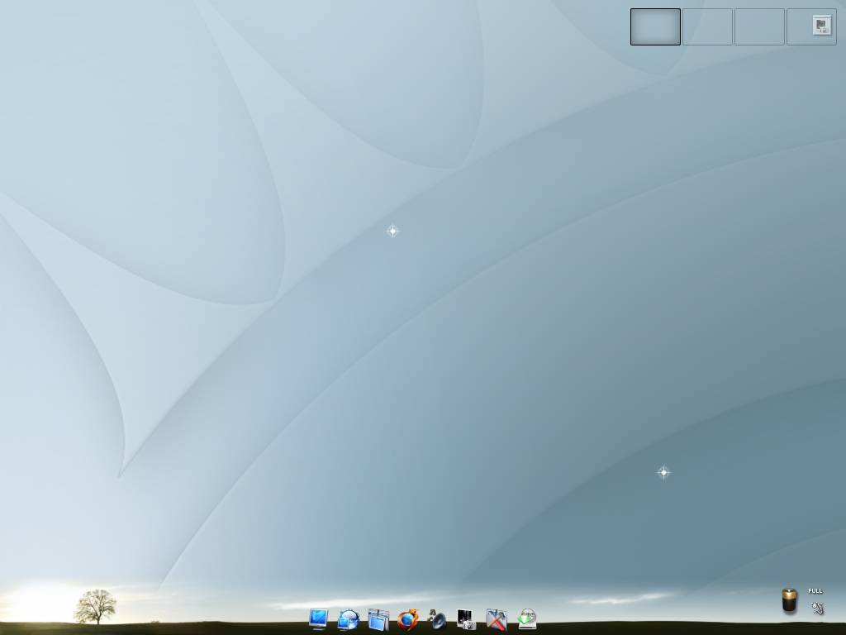Viewport: 846px width, 635px height.
Task: Click the power plug AC adapter icon
Action: tap(817, 608)
